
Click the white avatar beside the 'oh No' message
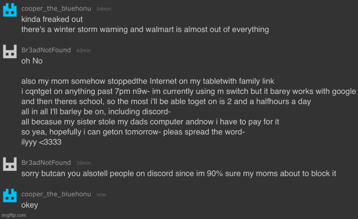(10, 52)
